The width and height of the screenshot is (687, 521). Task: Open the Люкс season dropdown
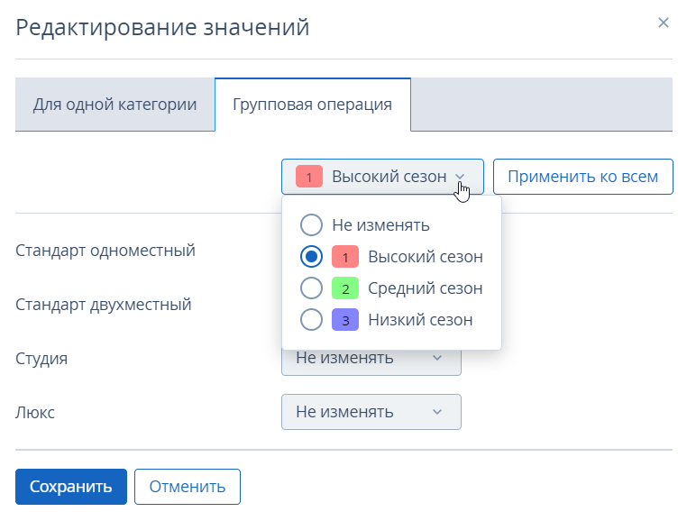pos(371,412)
